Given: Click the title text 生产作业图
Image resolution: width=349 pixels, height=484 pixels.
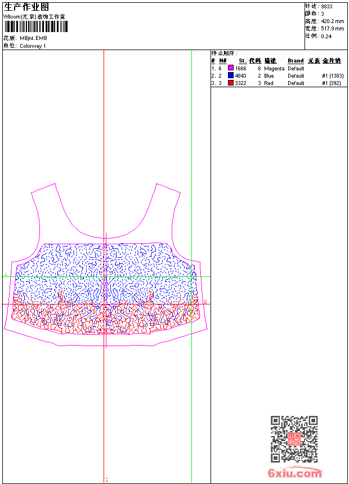Looking at the screenshot, I should point(26,7).
